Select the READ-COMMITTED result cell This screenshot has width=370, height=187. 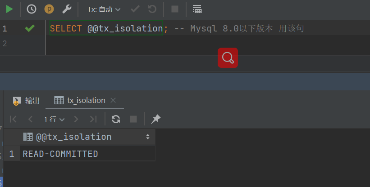point(60,154)
